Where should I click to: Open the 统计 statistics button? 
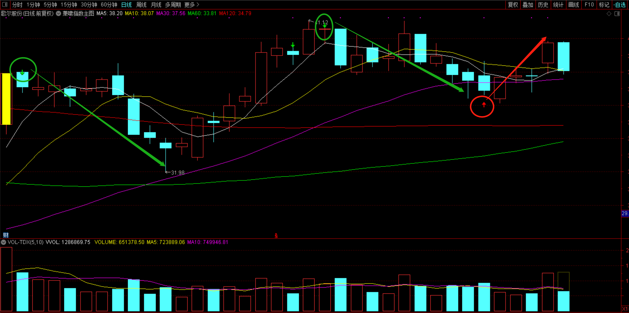point(558,5)
